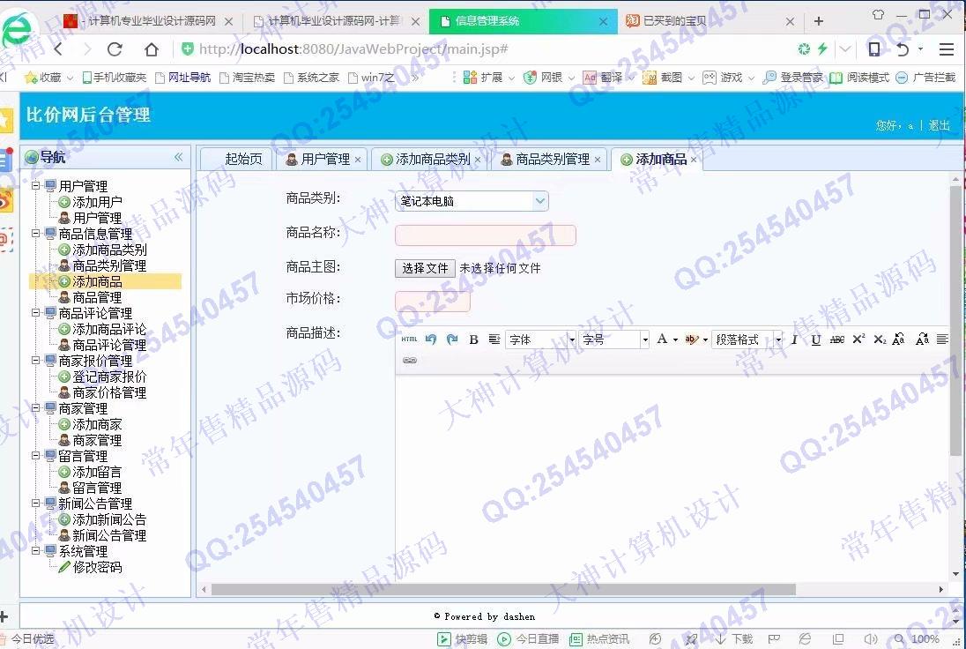Click the undo icon in editor toolbar
This screenshot has height=649, width=966.
pyautogui.click(x=431, y=339)
